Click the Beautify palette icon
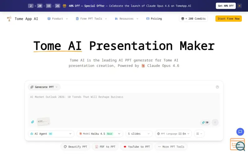Screen dimensions: 248x155 pyautogui.click(x=65, y=147)
